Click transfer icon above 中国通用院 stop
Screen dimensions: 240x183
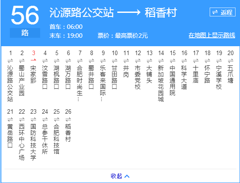click(173, 61)
